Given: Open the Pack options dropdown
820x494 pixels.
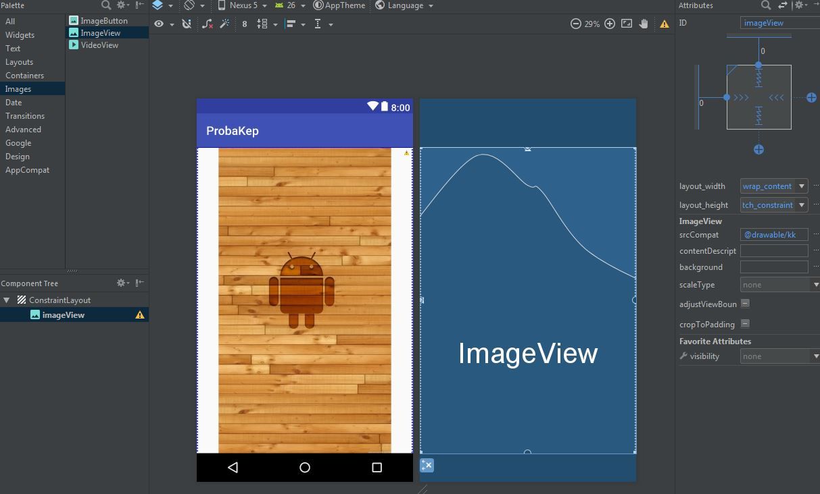Looking at the screenshot, I should pos(268,24).
